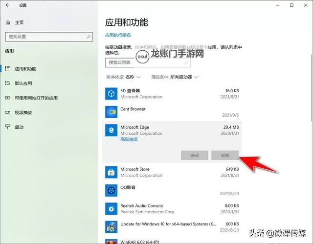
Task: Select the 默认应用 sidebar icon
Action: [x=7, y=83]
